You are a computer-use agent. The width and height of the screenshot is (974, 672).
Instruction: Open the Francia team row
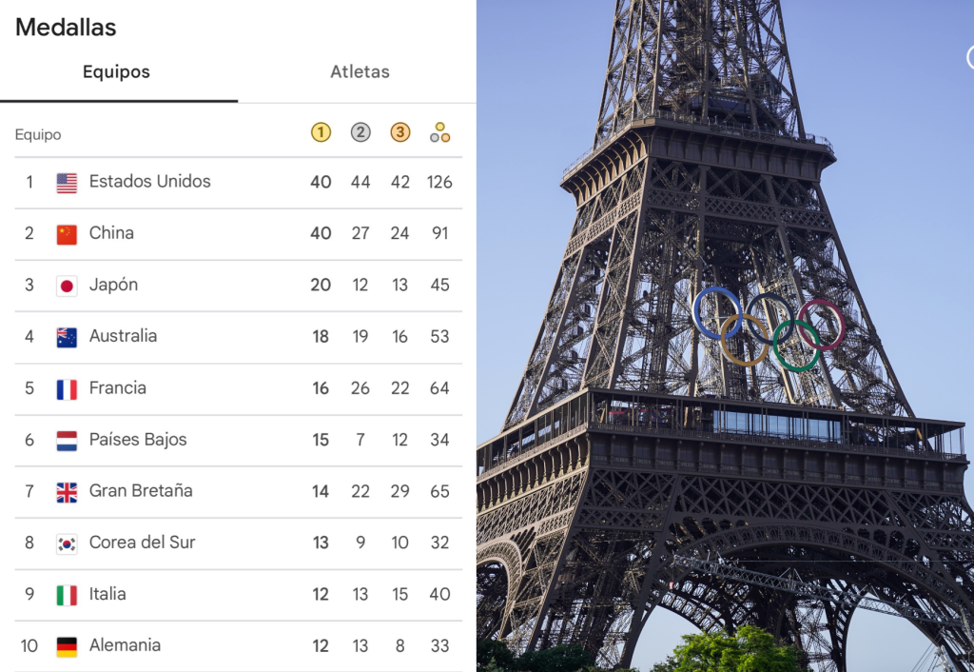tap(239, 389)
